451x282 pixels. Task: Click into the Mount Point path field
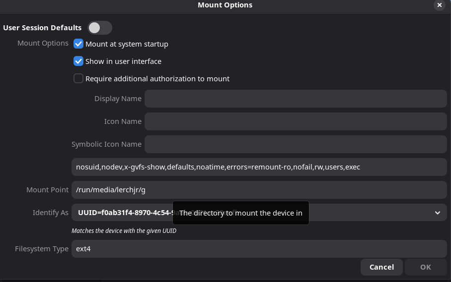pyautogui.click(x=259, y=190)
